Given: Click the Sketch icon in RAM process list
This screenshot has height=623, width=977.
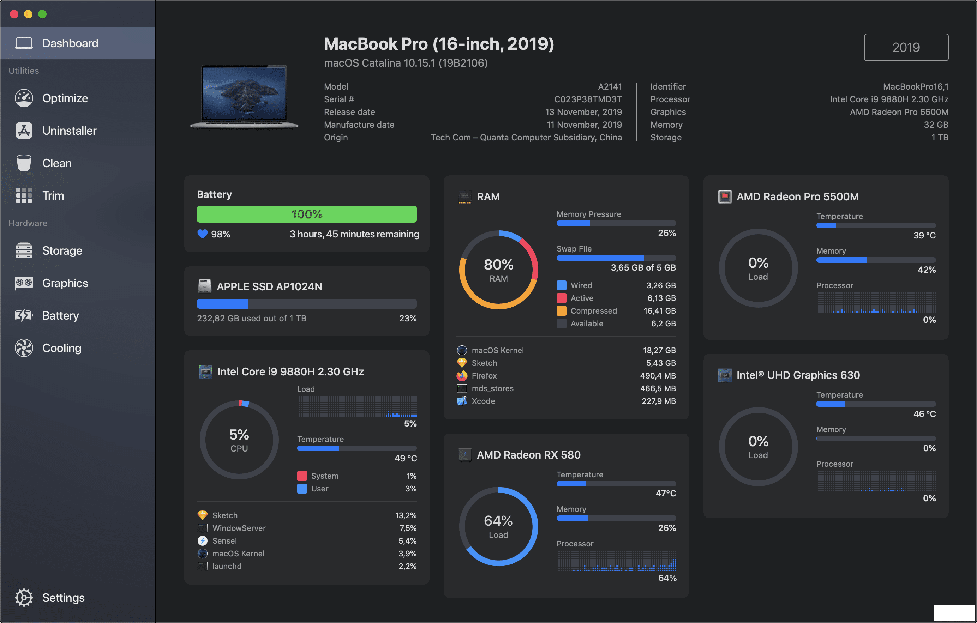Looking at the screenshot, I should (462, 363).
